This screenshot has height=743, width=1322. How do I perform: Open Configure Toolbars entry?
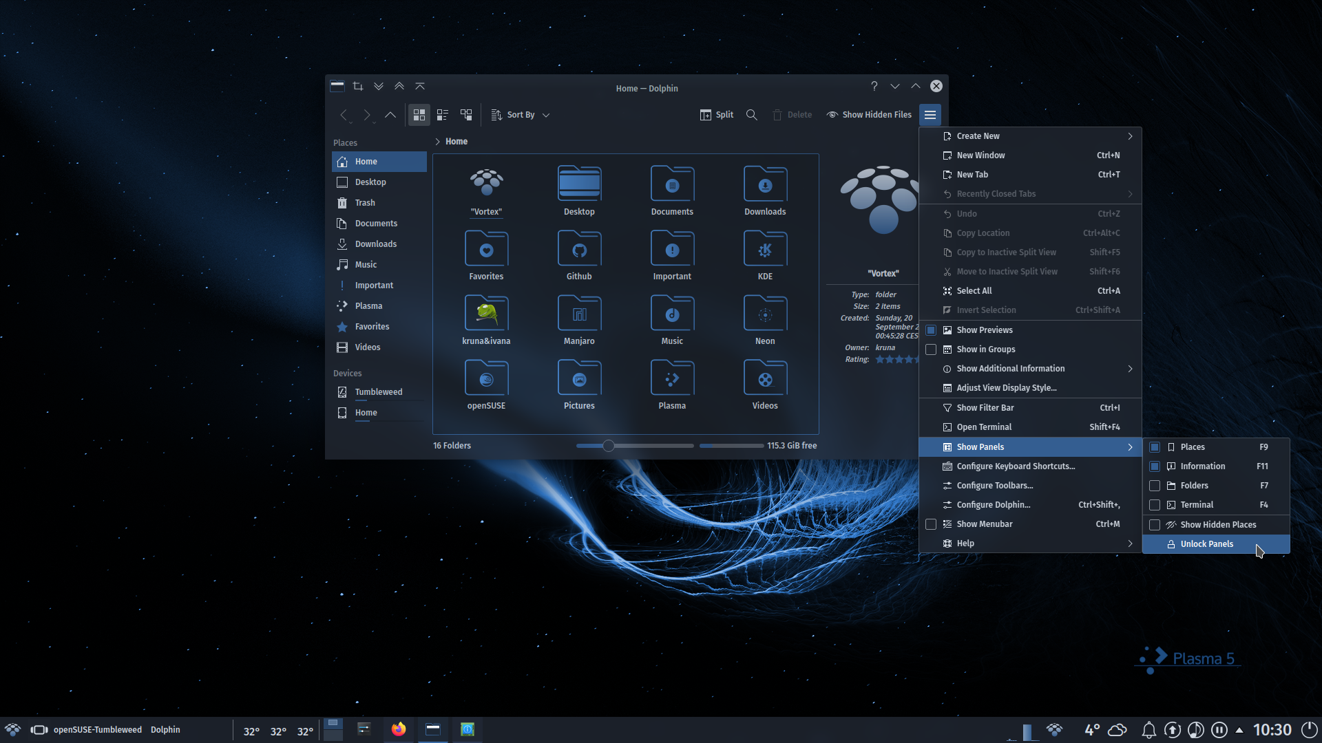[x=1030, y=486]
